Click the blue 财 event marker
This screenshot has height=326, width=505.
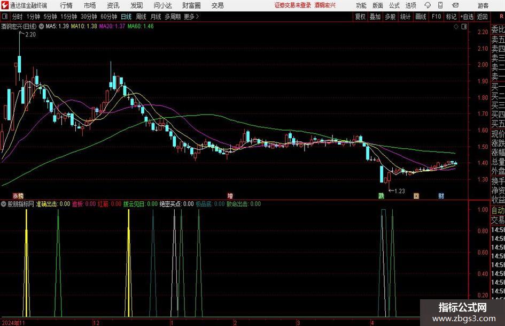tap(441, 195)
